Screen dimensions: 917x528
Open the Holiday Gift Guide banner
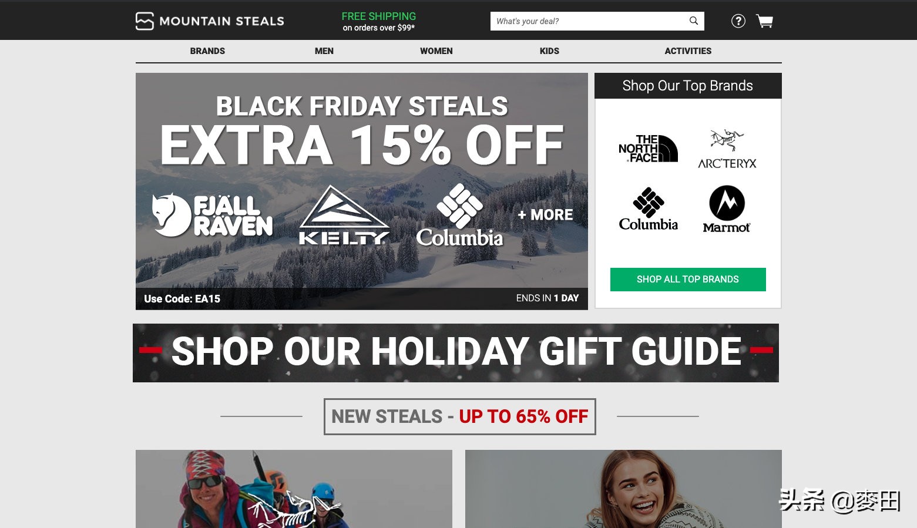pos(456,353)
